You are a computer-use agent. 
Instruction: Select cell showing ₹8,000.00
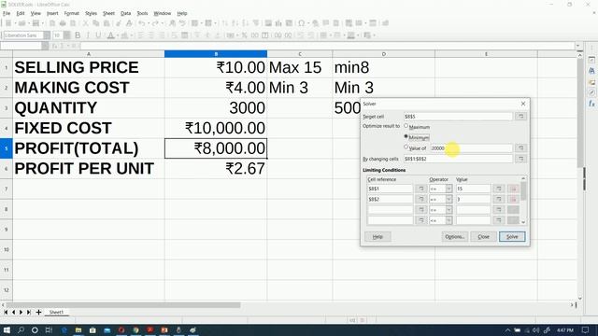216,148
